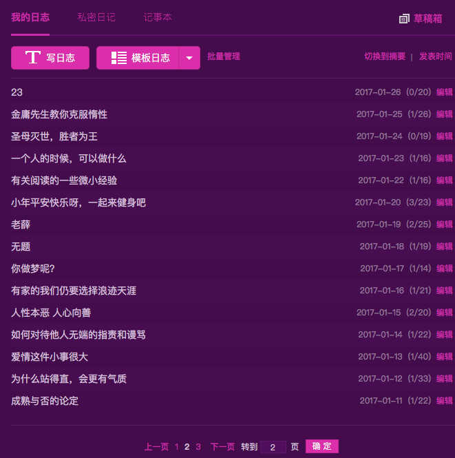455x458 pixels.
Task: Jump to page 3 in pagination
Action: pyautogui.click(x=198, y=447)
